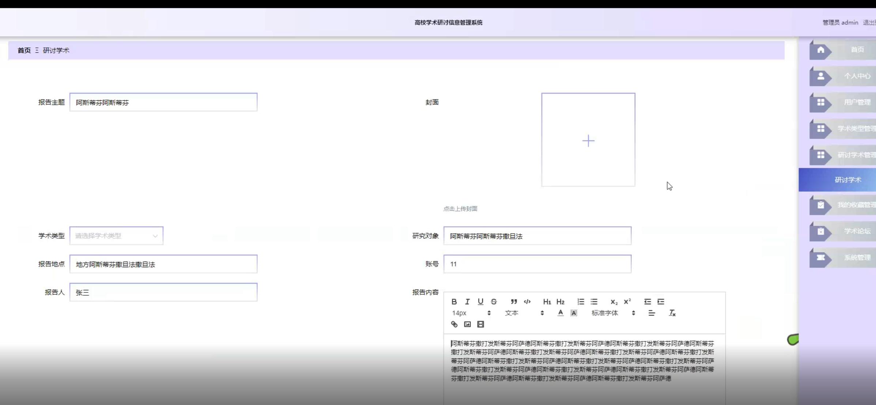This screenshot has width=876, height=405.
Task: Navigate to 学术论坛 in the sidebar
Action: pyautogui.click(x=857, y=231)
